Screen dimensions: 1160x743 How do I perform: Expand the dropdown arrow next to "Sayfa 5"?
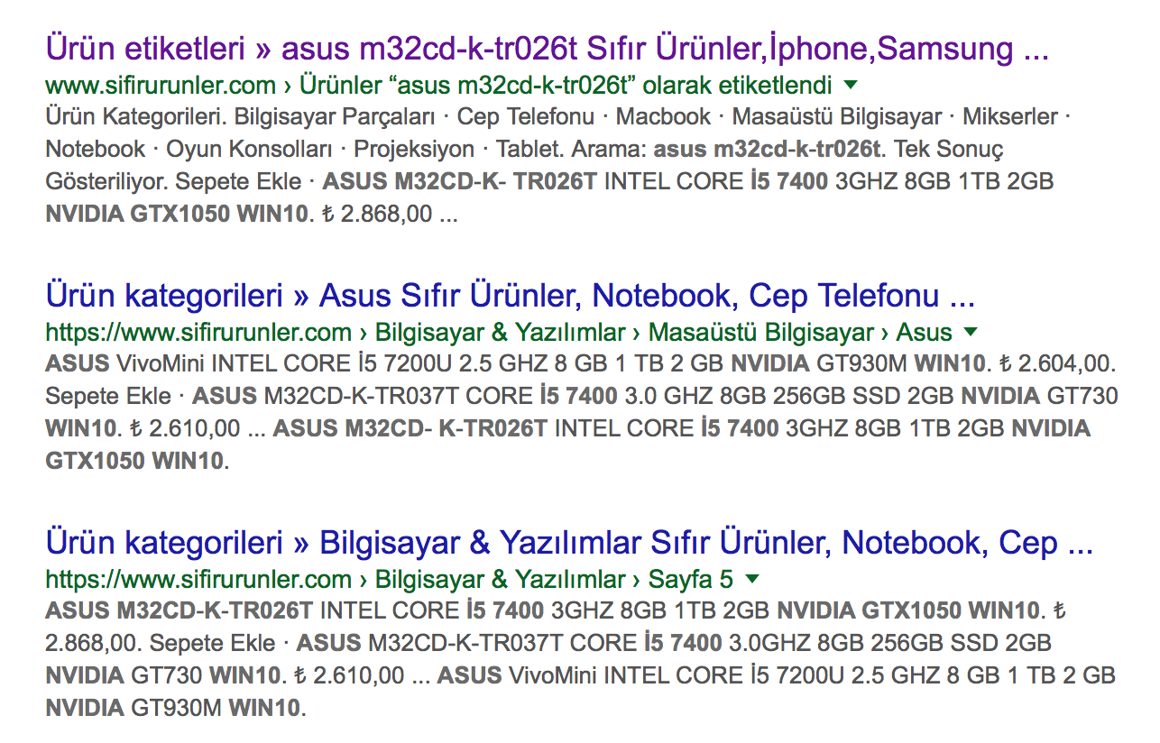[x=752, y=578]
